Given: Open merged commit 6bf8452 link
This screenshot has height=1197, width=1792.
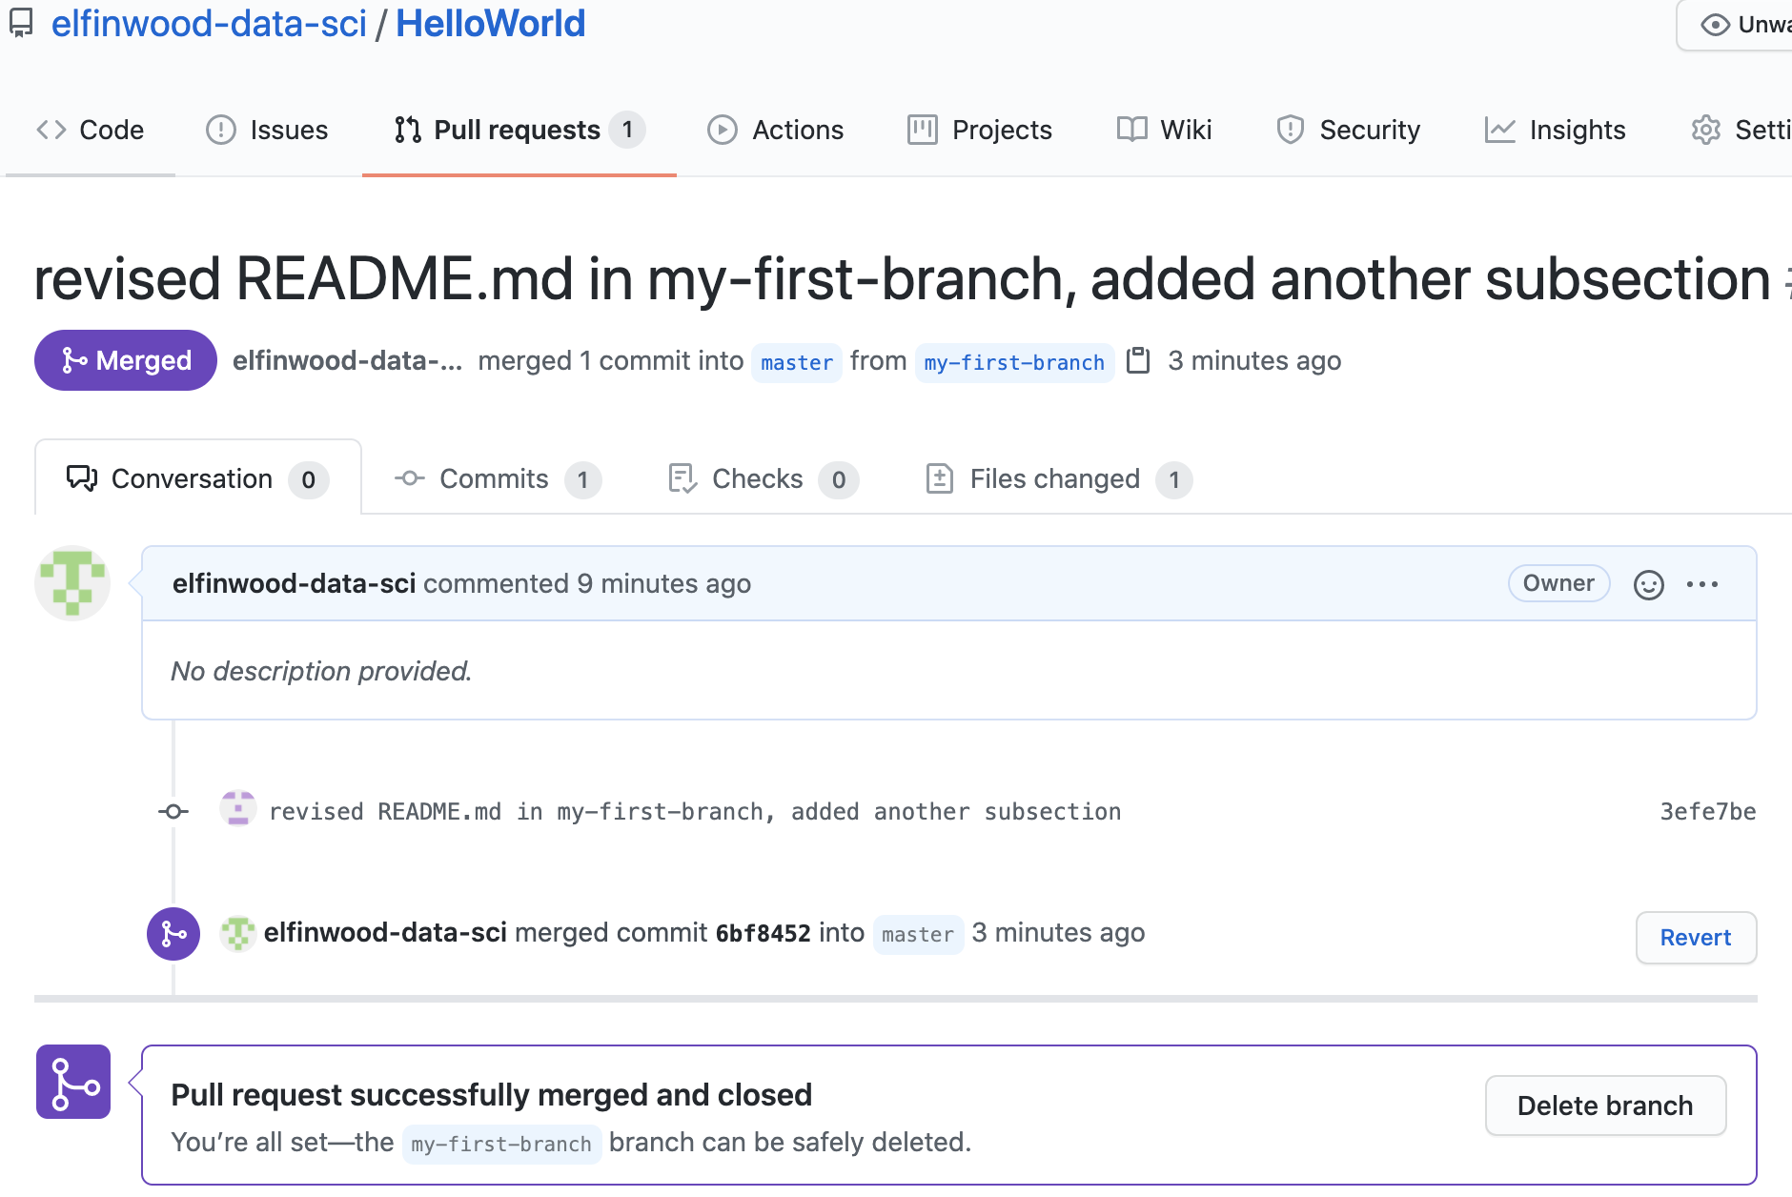Looking at the screenshot, I should 763,934.
